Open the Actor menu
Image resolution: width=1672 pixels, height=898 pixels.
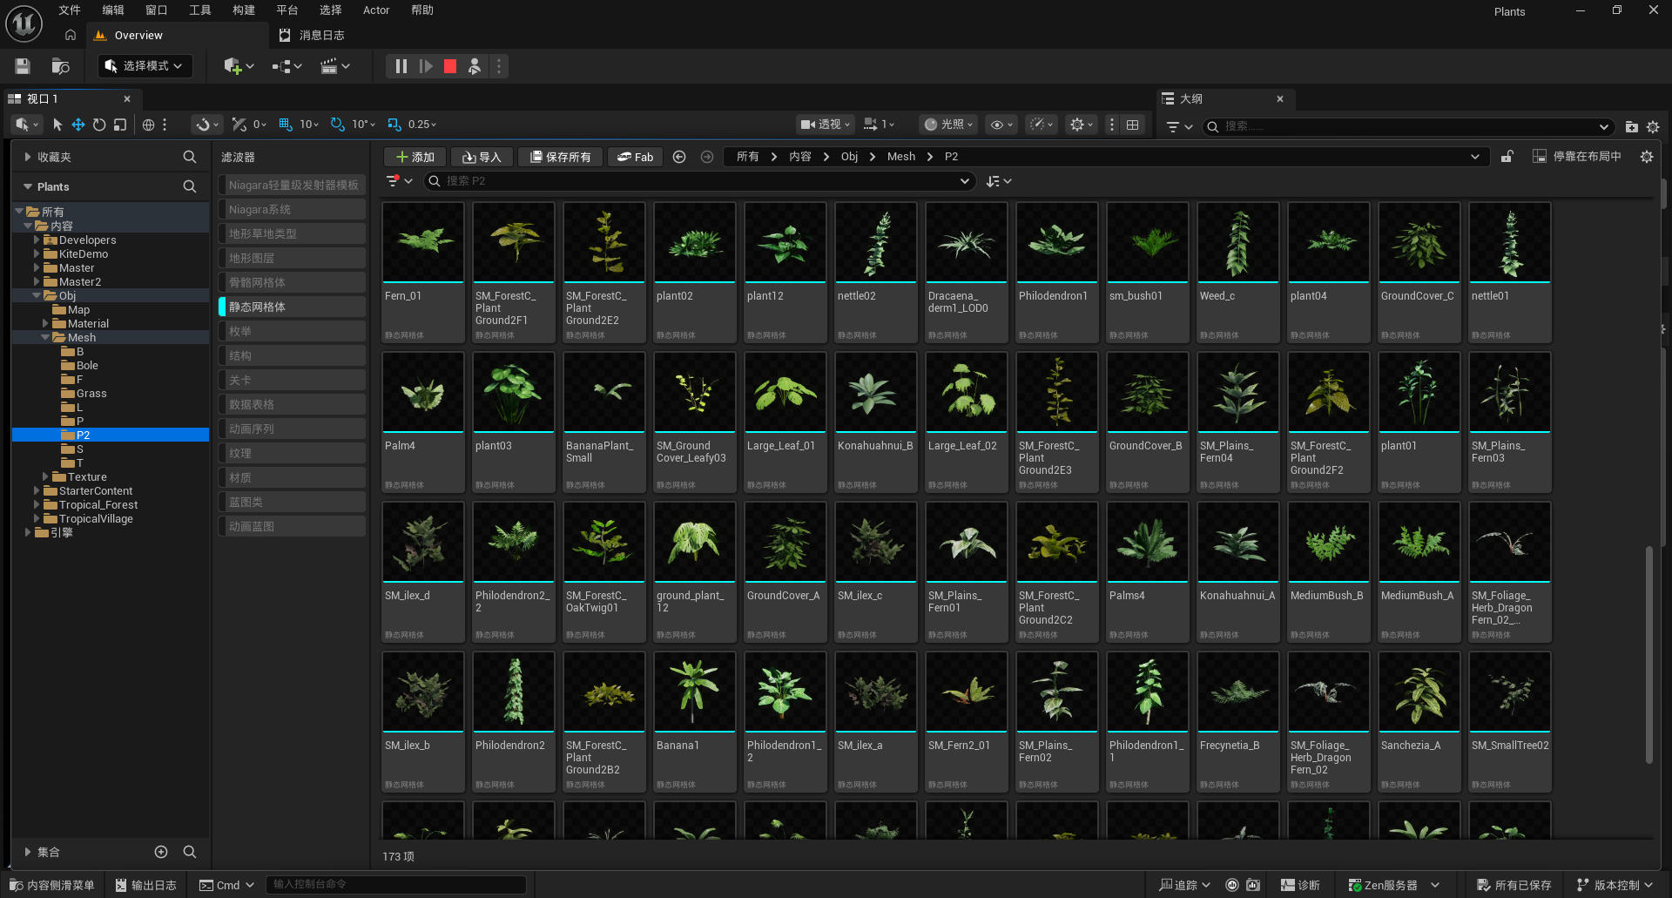[x=376, y=10]
